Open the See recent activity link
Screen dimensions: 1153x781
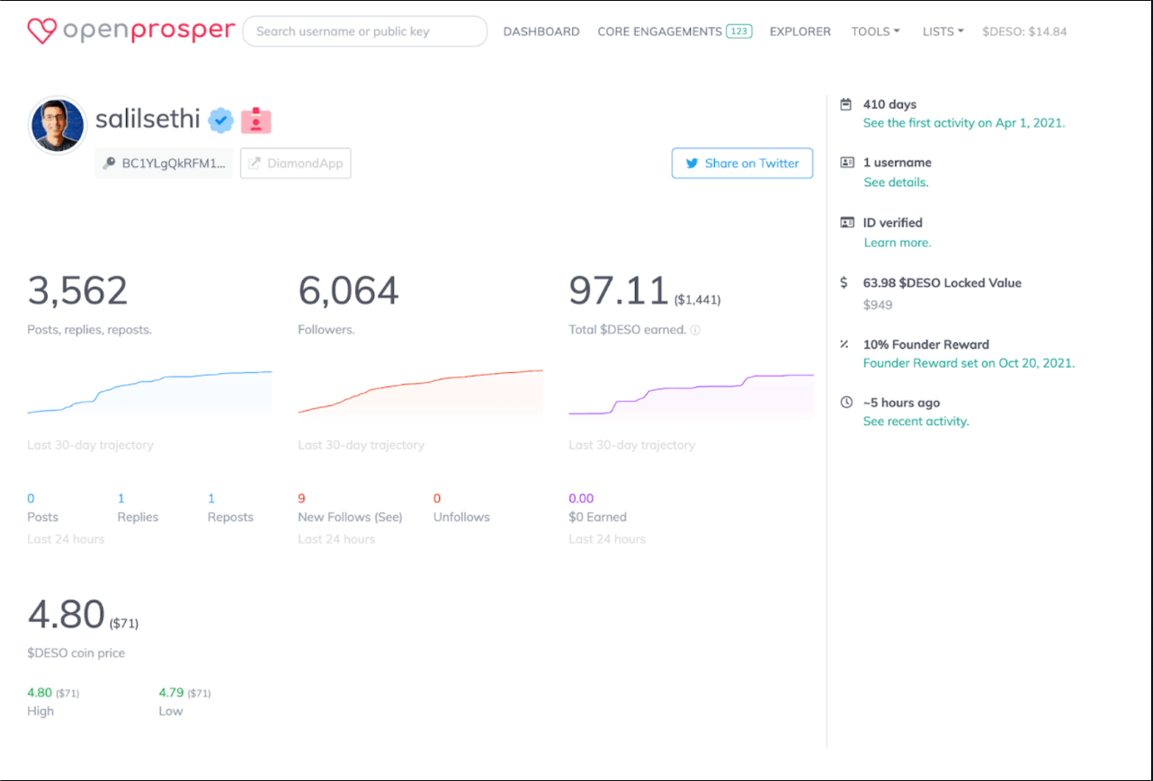916,422
